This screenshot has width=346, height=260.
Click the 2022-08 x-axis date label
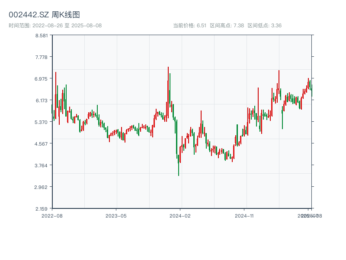click(52, 215)
